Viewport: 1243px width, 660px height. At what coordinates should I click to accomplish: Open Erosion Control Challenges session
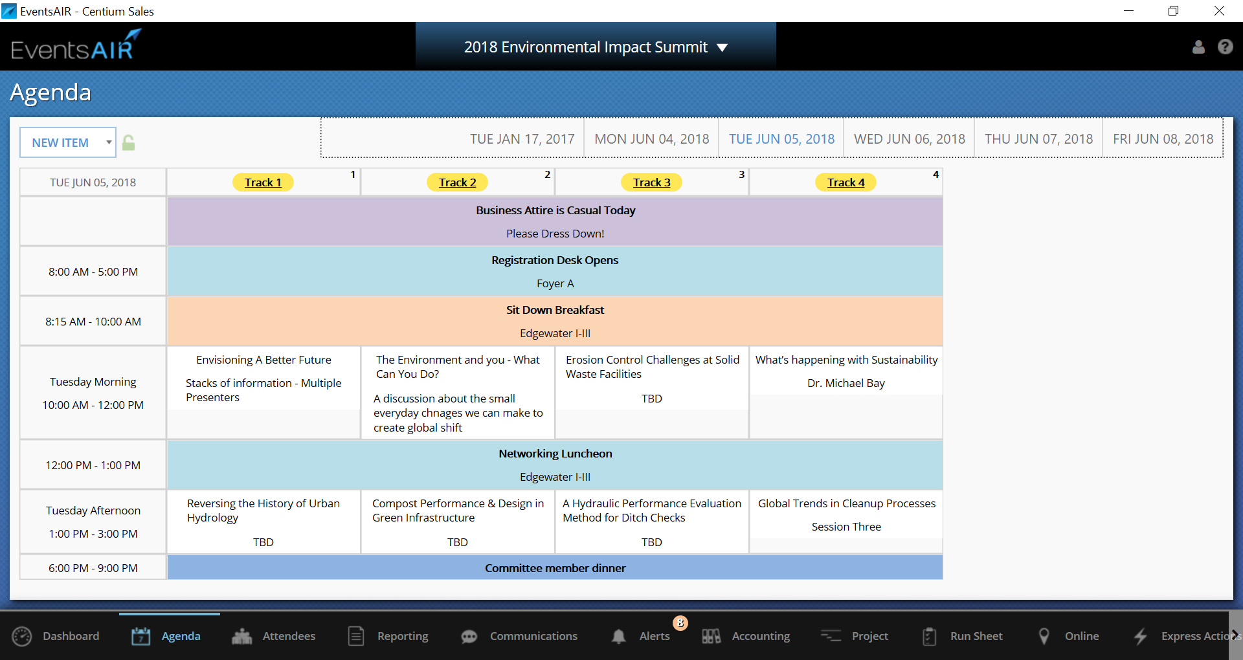tap(652, 379)
